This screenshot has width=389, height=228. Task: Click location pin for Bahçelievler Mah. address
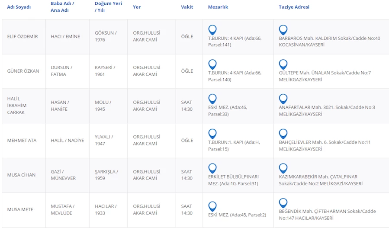[283, 134]
